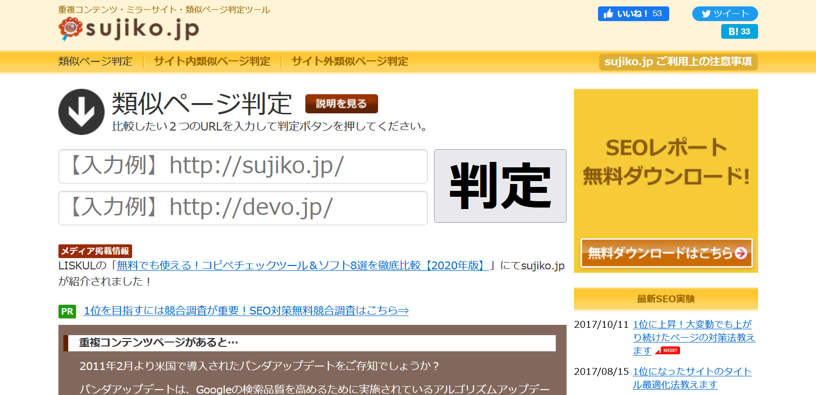Image resolution: width=816 pixels, height=395 pixels.
Task: Click the green PR badge
Action: click(67, 312)
